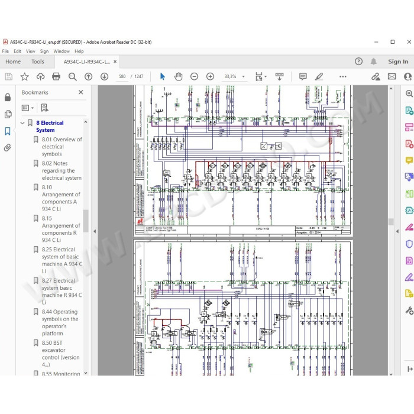Zoom out with minus button
This screenshot has width=414, height=414.
coord(194,76)
